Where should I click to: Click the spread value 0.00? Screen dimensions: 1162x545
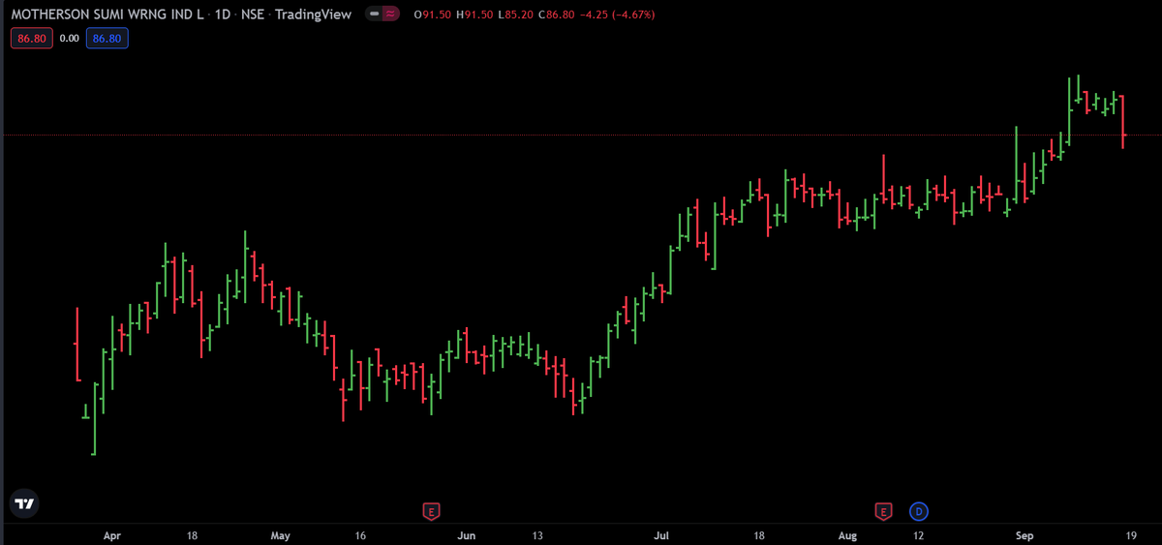pos(69,39)
